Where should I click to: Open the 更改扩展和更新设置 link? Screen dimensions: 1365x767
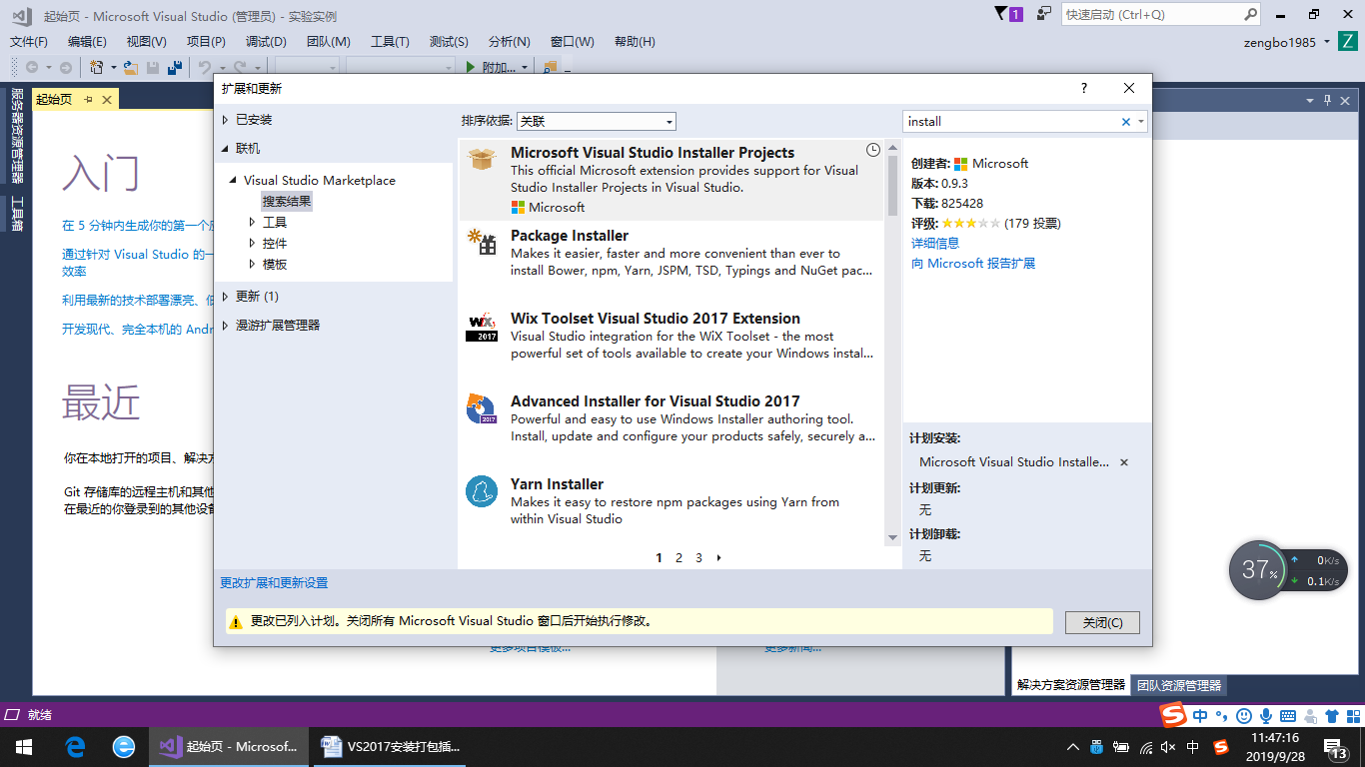coord(274,583)
